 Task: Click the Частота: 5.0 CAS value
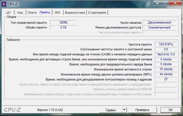166,54
